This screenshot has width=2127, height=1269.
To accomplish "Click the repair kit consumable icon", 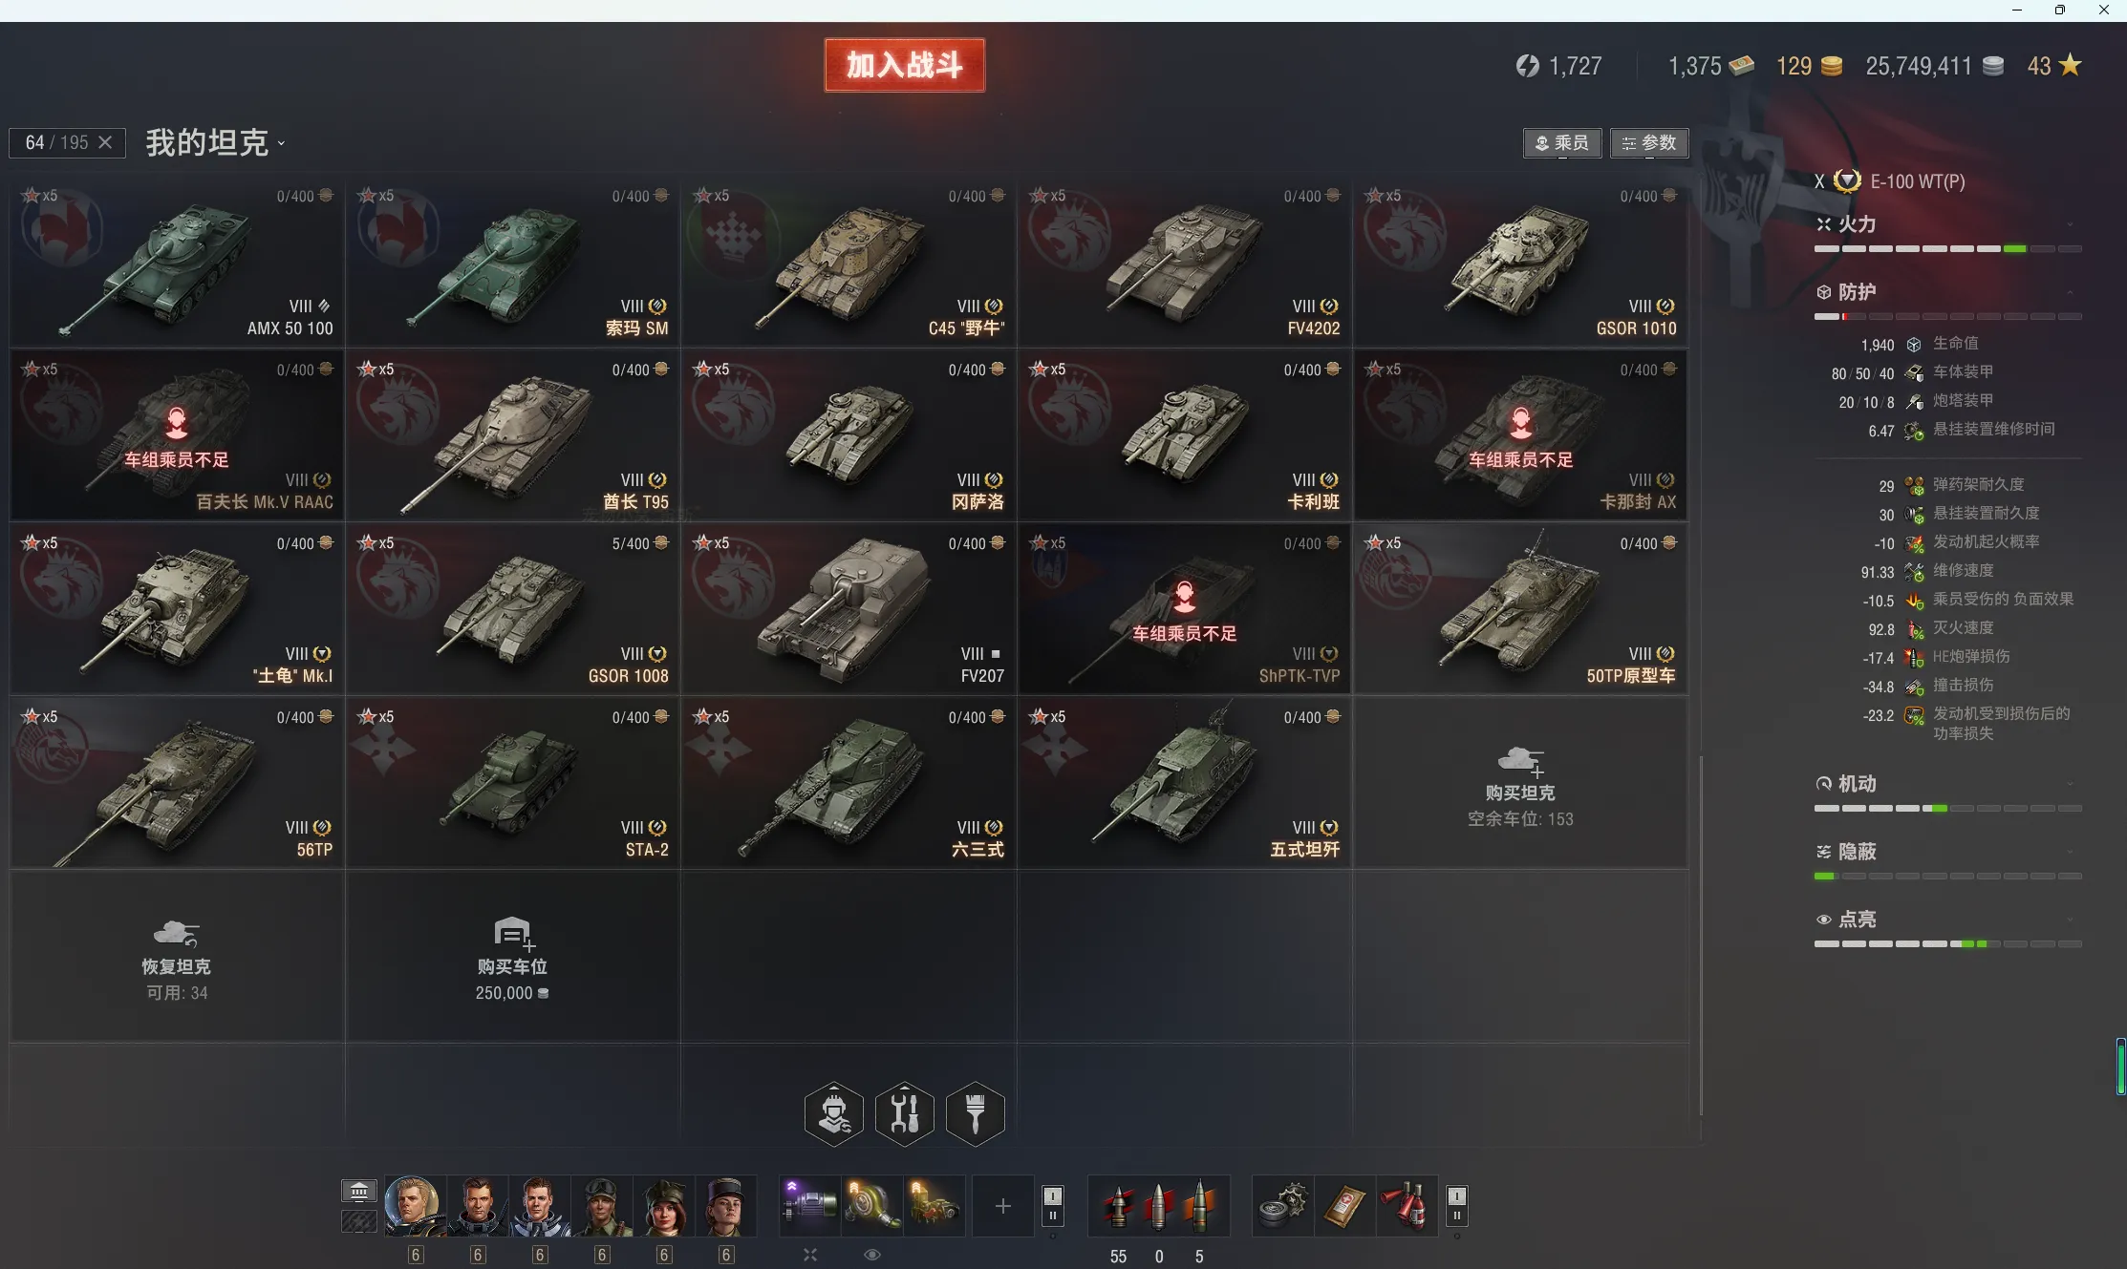I will click(1281, 1206).
